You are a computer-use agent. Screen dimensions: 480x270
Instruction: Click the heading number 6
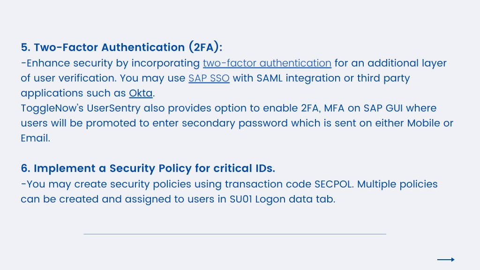[x=25, y=168]
